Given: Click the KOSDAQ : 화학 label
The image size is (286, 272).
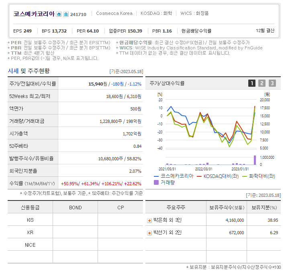Looking at the screenshot, I should [156, 13].
